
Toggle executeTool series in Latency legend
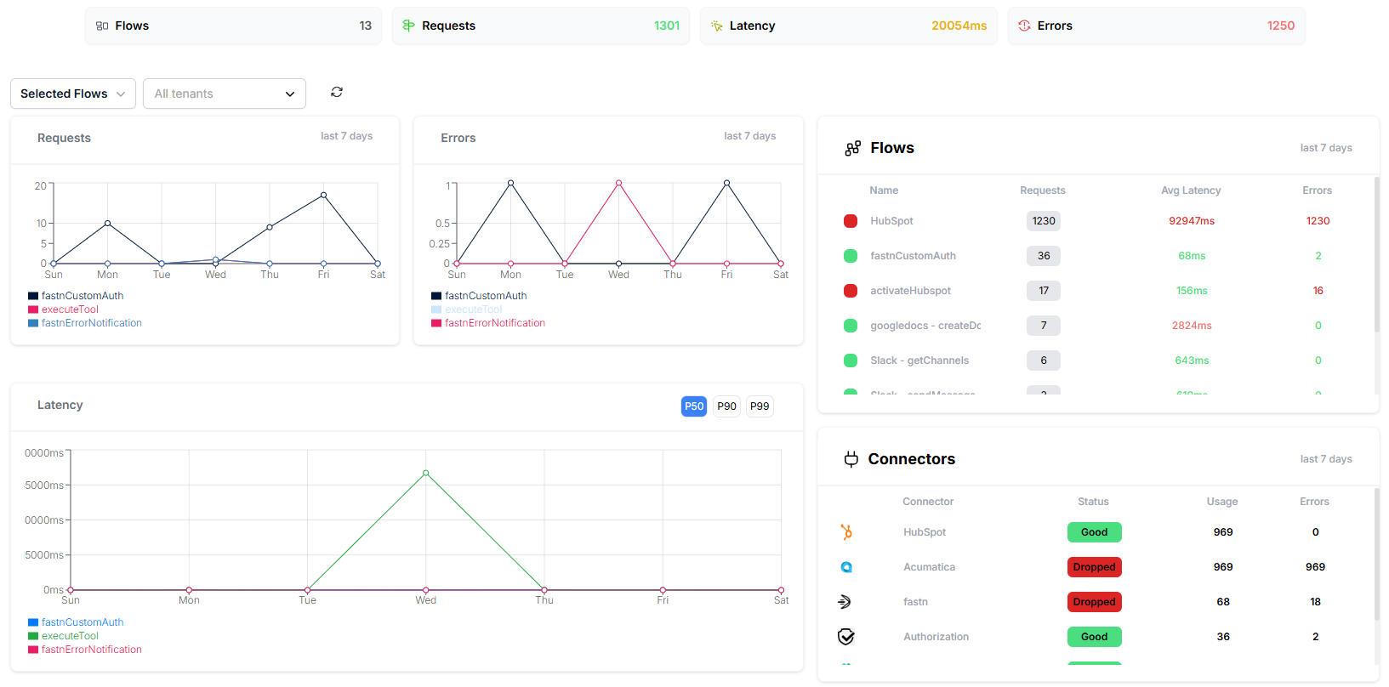pyautogui.click(x=64, y=636)
